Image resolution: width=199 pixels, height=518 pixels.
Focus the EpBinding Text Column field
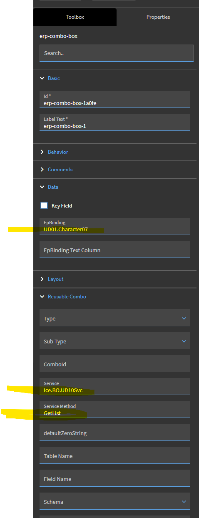tap(115, 249)
